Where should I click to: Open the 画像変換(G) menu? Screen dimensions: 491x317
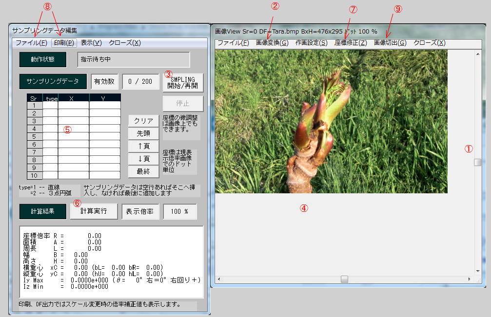click(x=272, y=43)
